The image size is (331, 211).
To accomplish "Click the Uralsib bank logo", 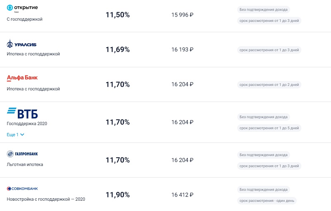I will coord(22,44).
